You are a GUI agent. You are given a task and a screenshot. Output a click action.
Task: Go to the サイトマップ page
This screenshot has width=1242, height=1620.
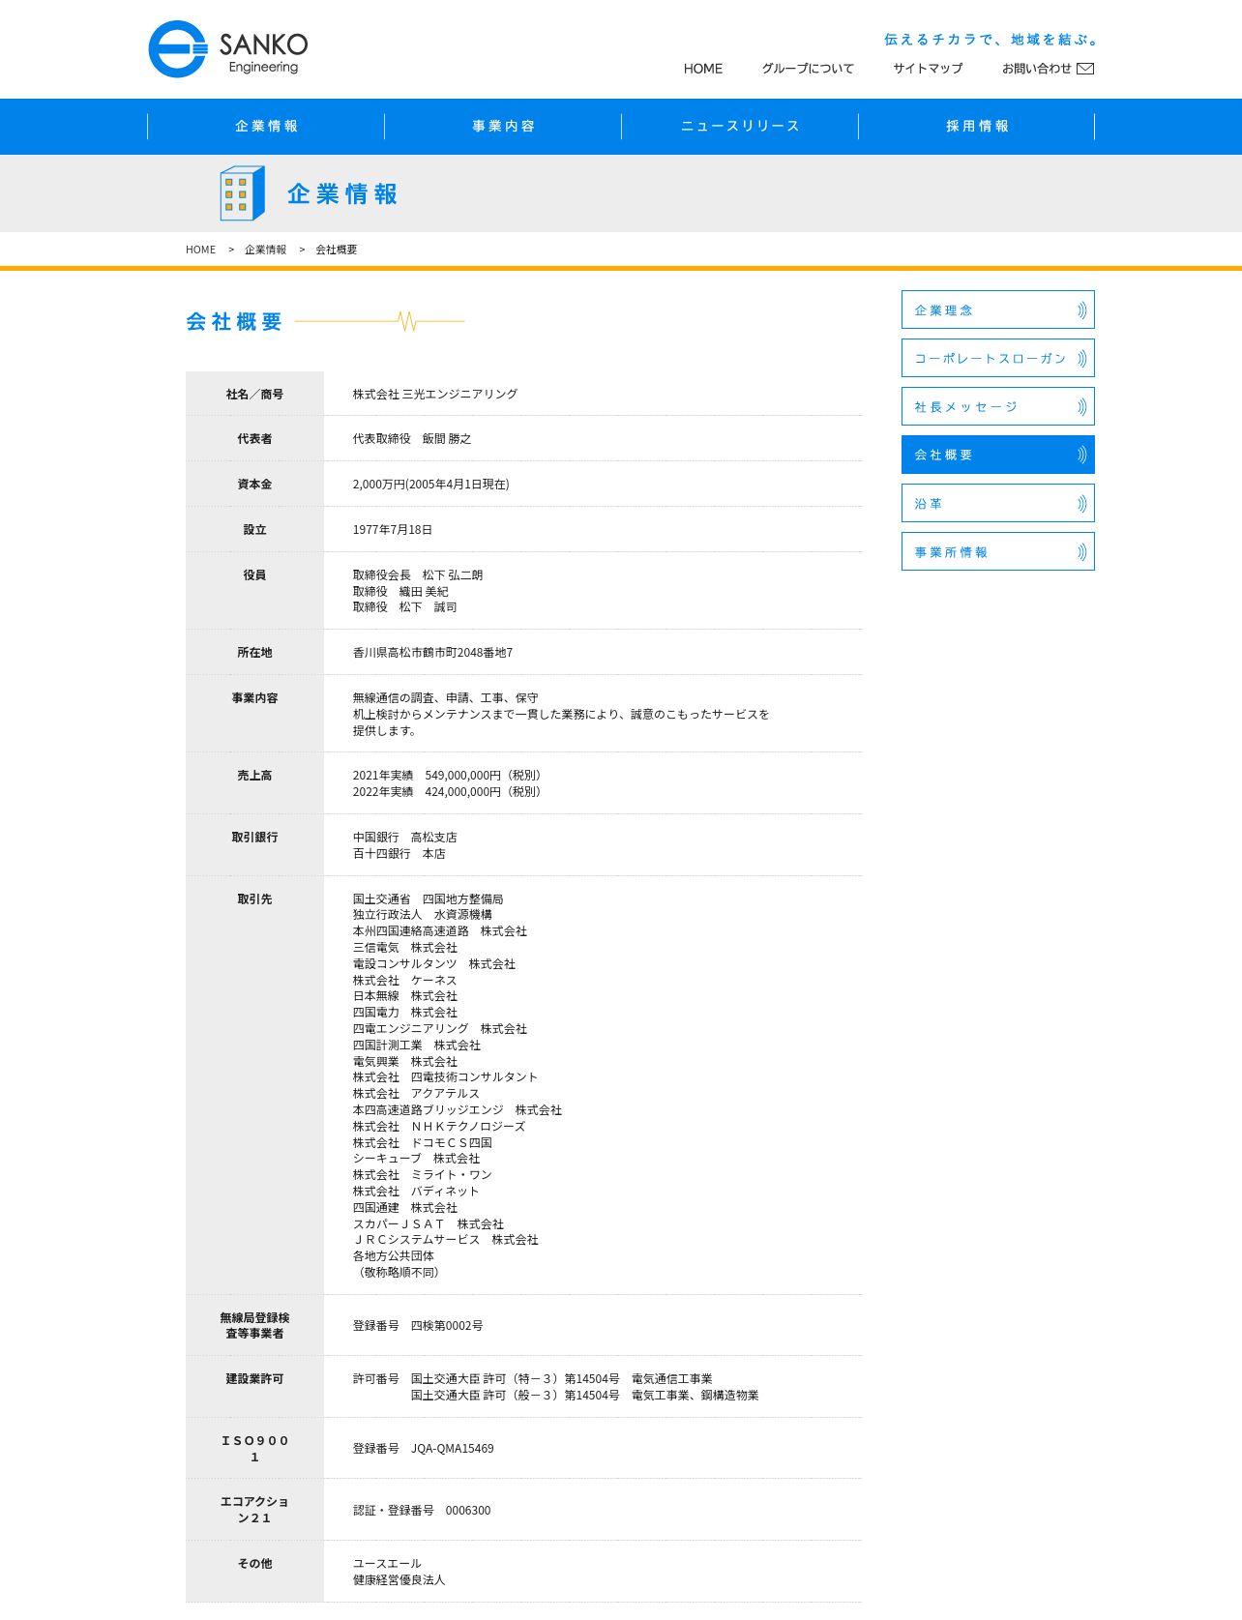point(928,69)
